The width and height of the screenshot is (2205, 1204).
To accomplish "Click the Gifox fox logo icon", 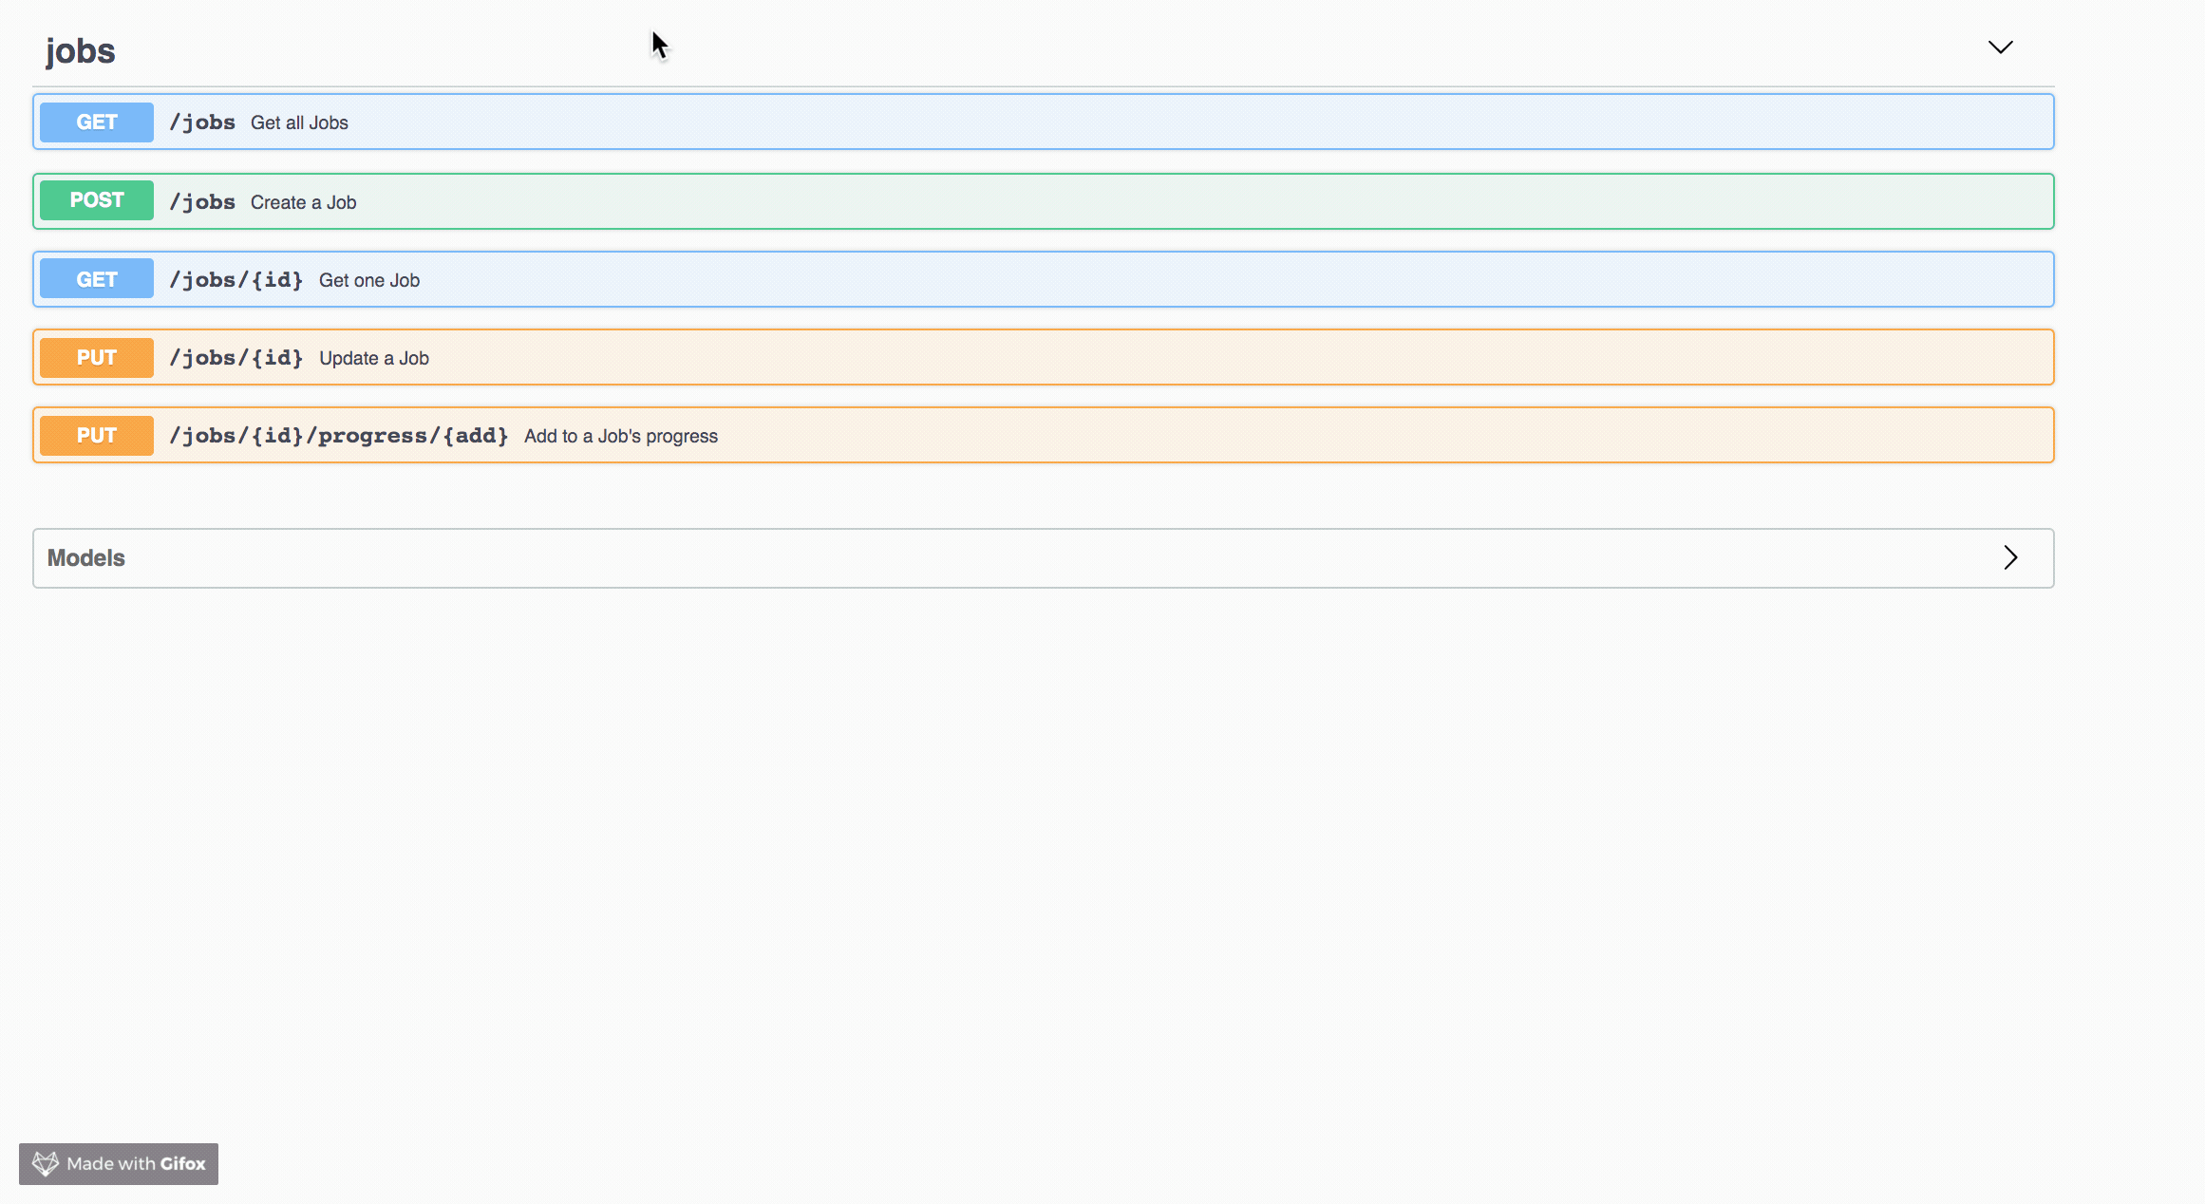I will tap(46, 1163).
